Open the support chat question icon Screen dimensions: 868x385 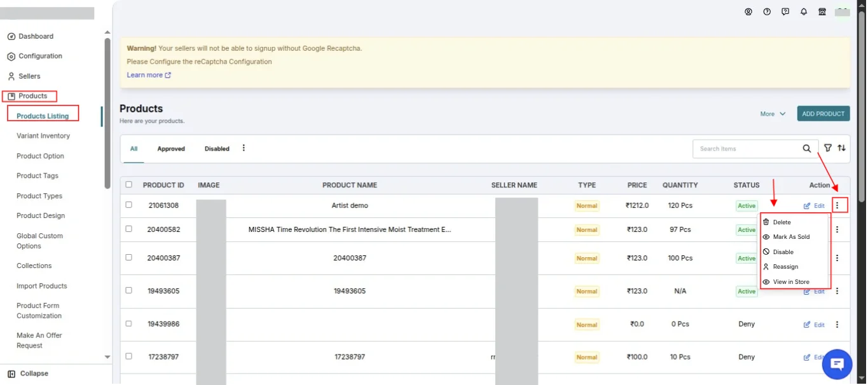point(785,11)
